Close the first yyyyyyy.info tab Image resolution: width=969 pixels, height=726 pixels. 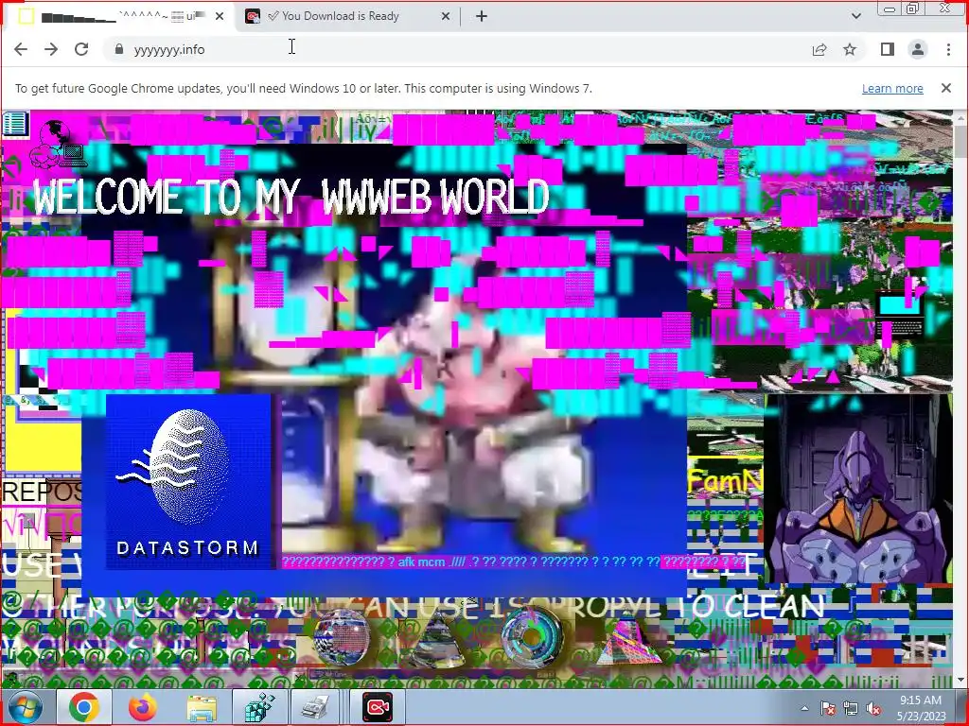point(220,17)
